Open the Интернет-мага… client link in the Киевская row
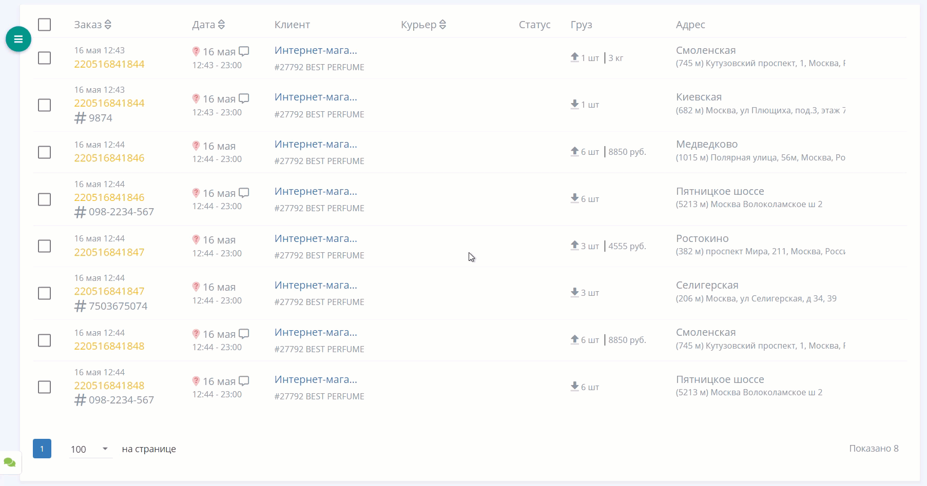Viewport: 927px width, 486px height. point(316,97)
